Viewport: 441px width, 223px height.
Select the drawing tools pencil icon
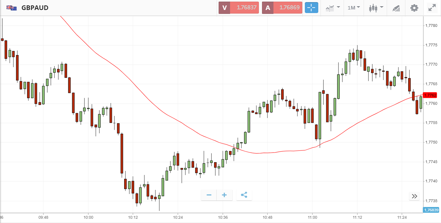point(396,8)
